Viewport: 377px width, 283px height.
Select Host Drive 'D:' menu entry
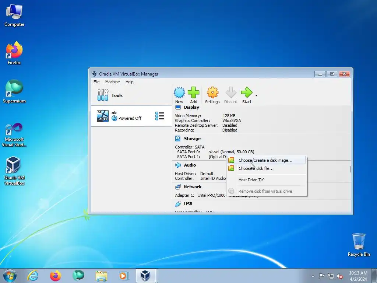click(267, 180)
